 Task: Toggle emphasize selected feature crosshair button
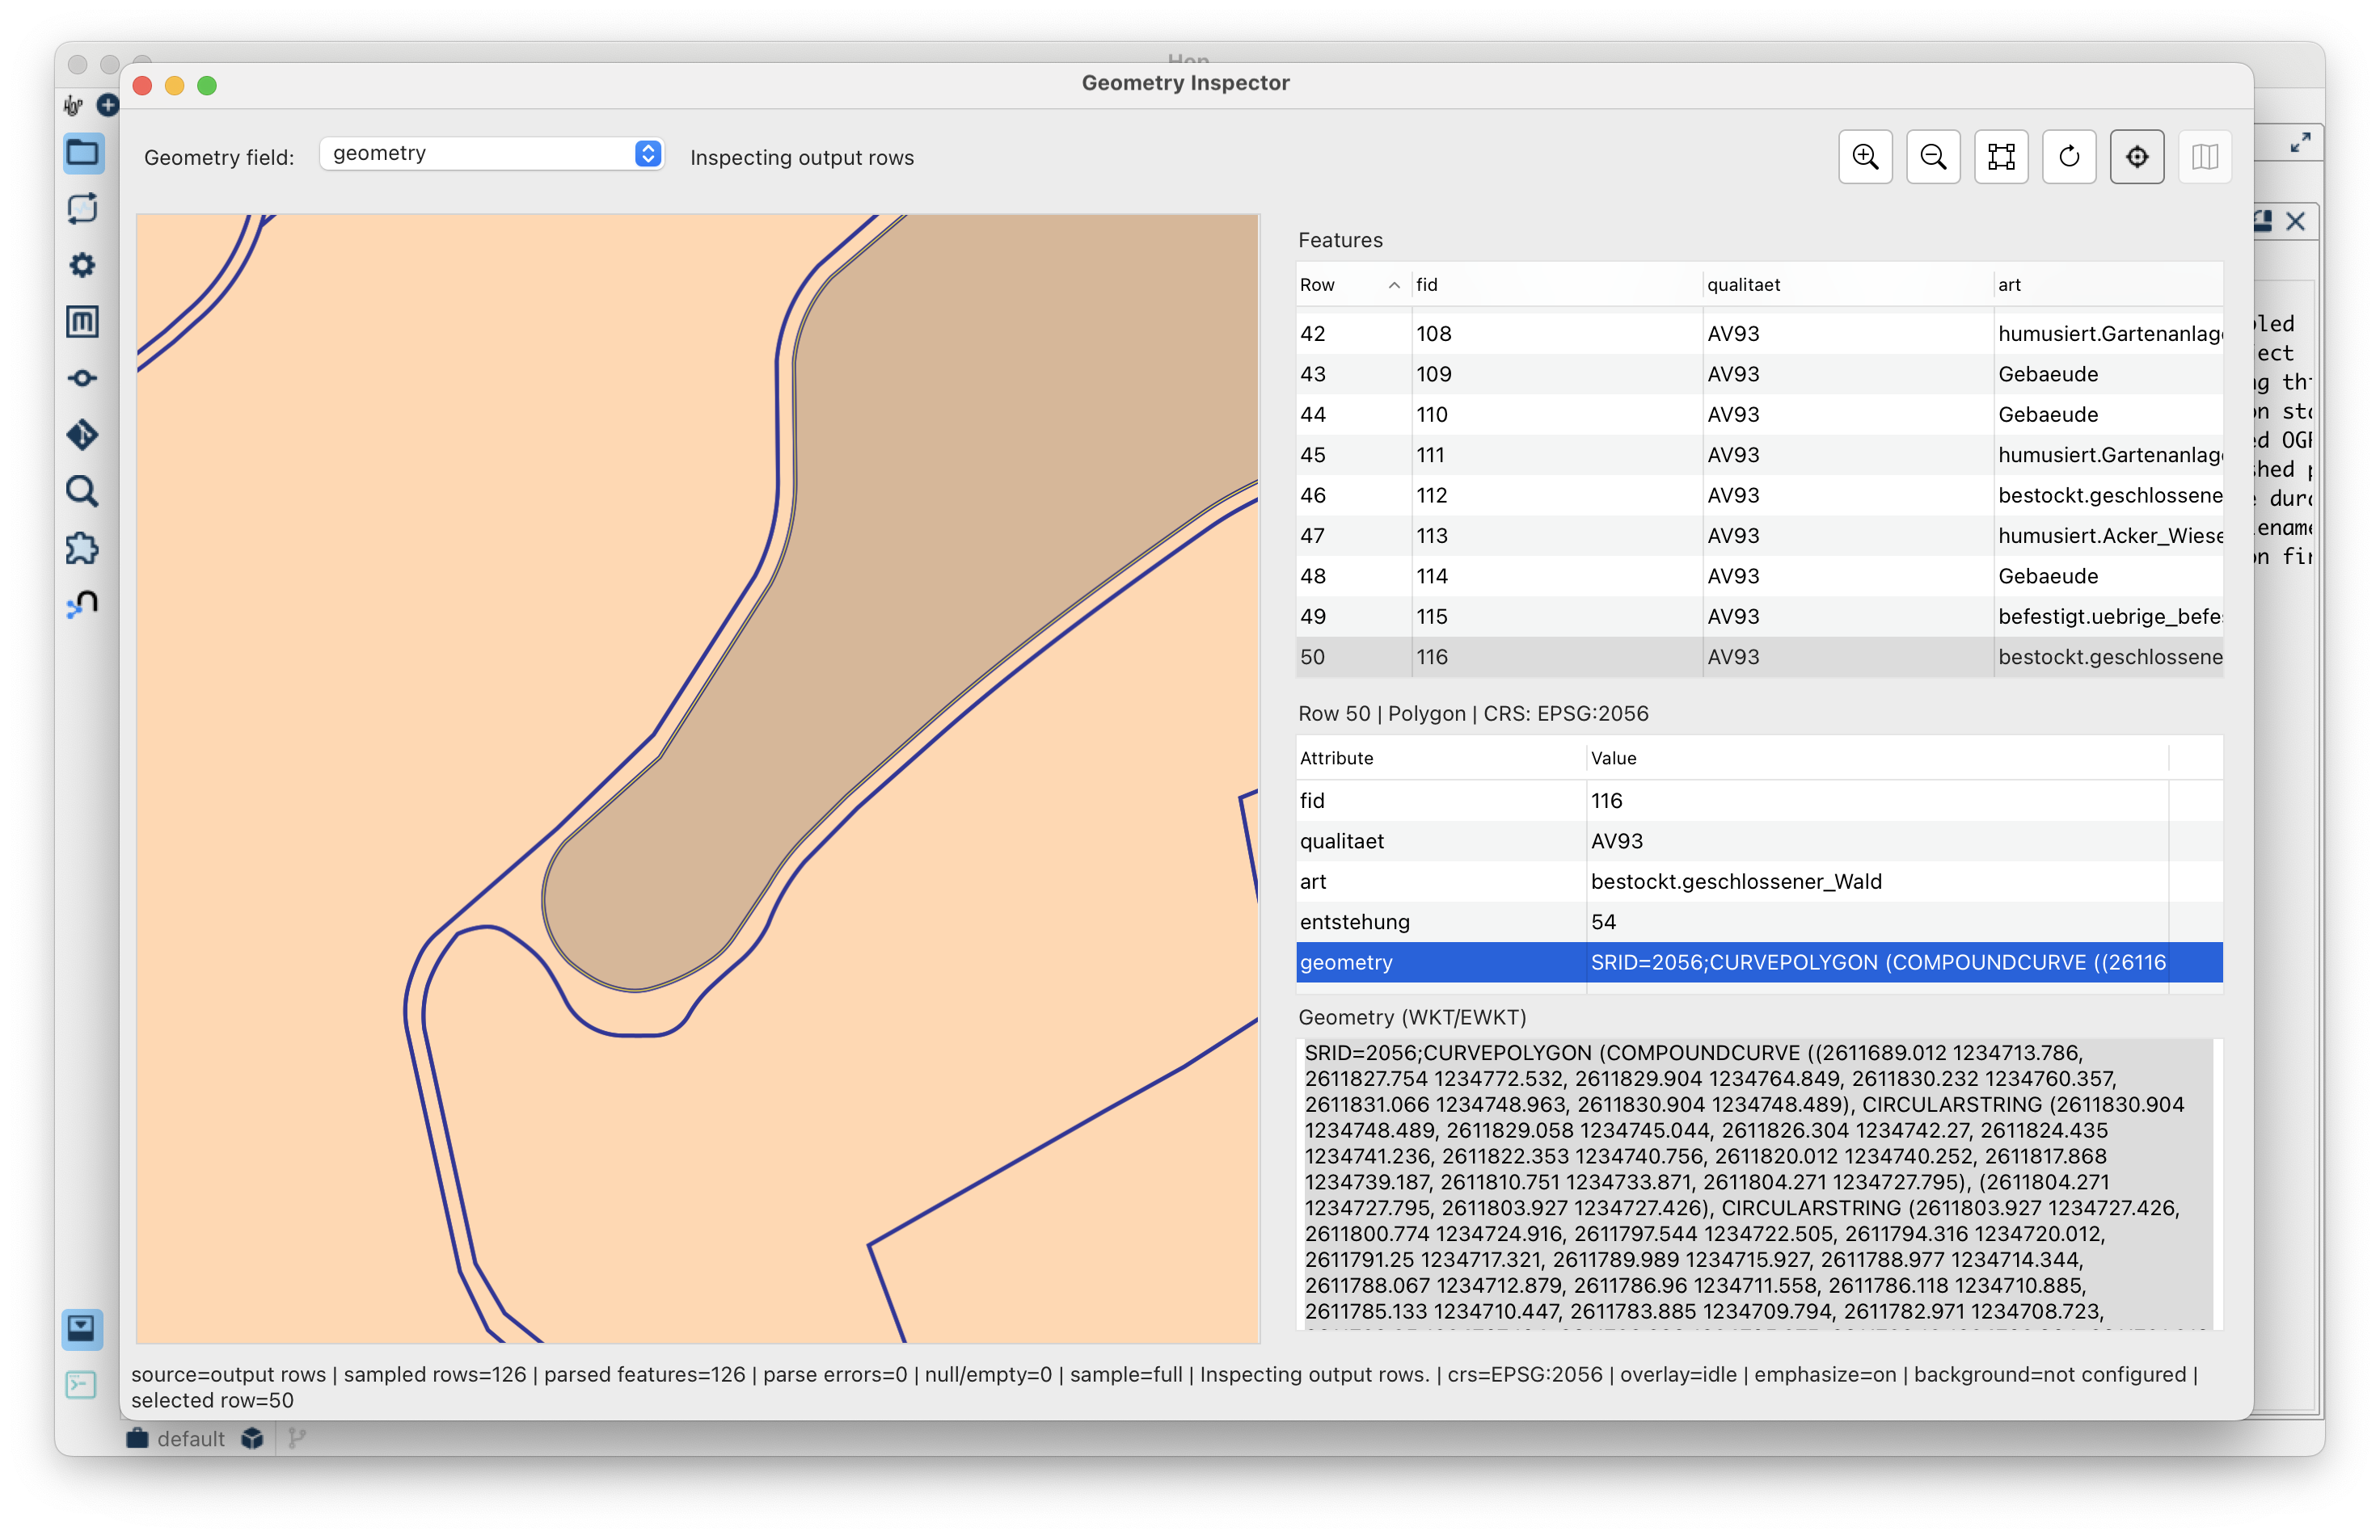point(2137,157)
